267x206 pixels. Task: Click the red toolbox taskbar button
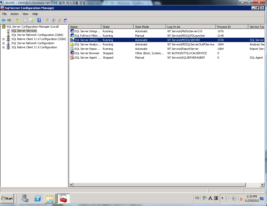tap(63, 199)
